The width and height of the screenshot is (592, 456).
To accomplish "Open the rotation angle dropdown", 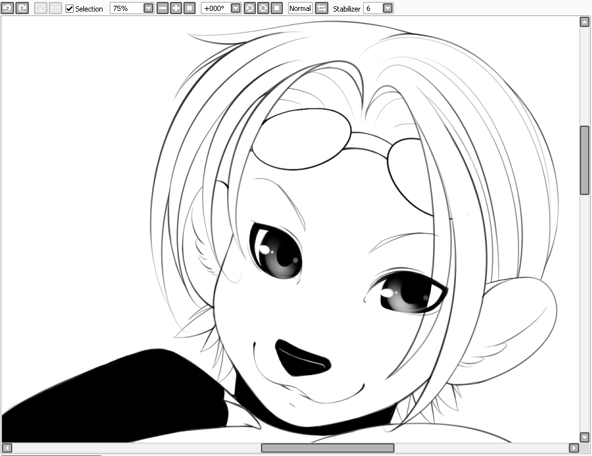I will tap(235, 8).
